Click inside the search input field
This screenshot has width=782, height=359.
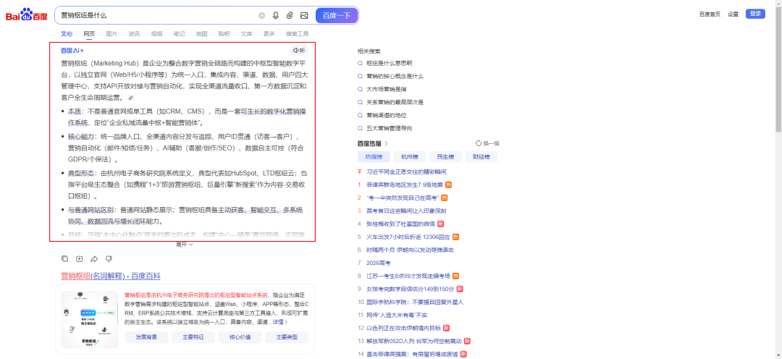[x=157, y=15]
